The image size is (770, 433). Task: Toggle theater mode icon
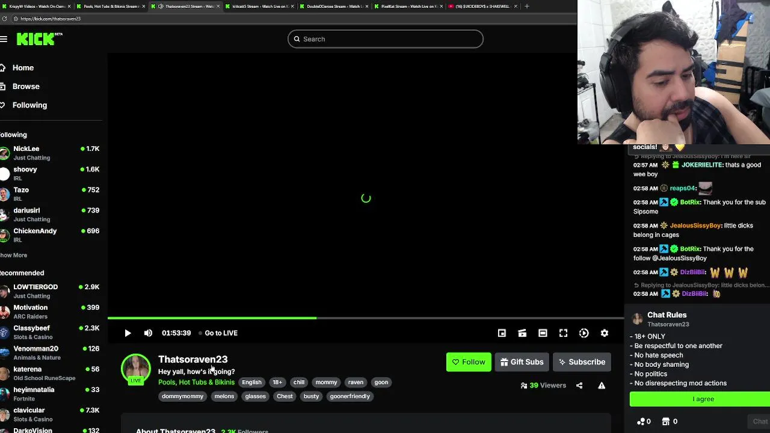coord(543,333)
